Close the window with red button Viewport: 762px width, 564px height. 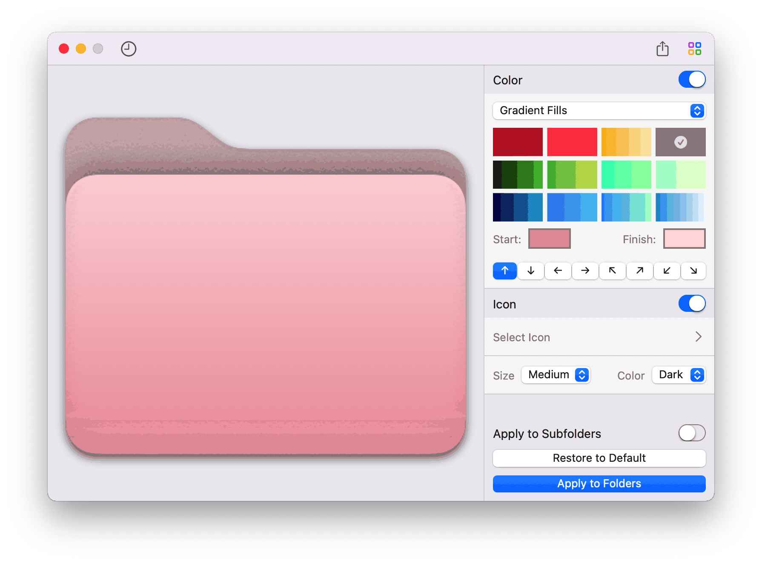click(x=64, y=49)
